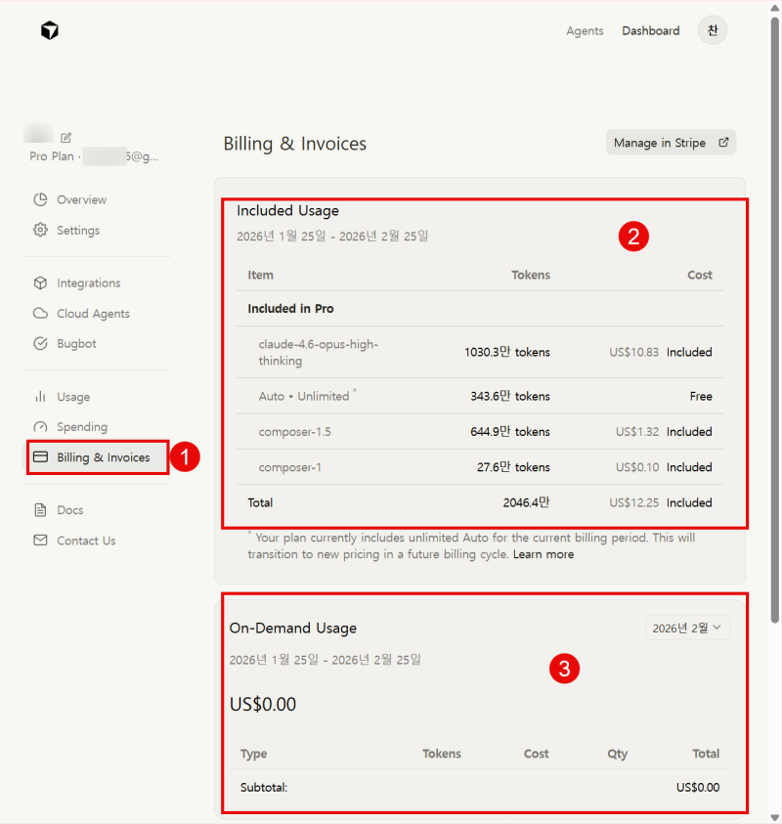
Task: Click the Included in Pro subheading
Action: point(290,309)
